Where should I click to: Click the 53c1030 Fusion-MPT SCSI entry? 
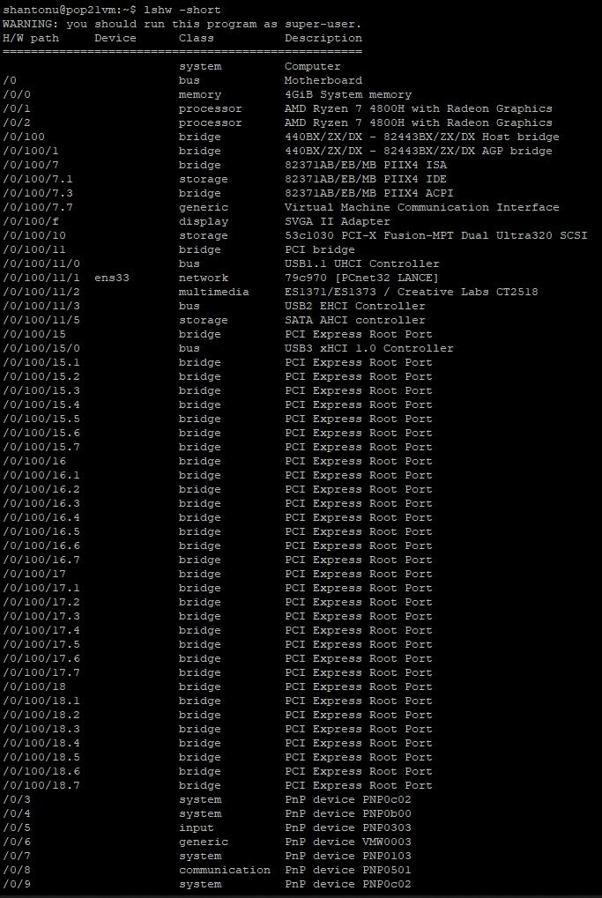[x=436, y=235]
